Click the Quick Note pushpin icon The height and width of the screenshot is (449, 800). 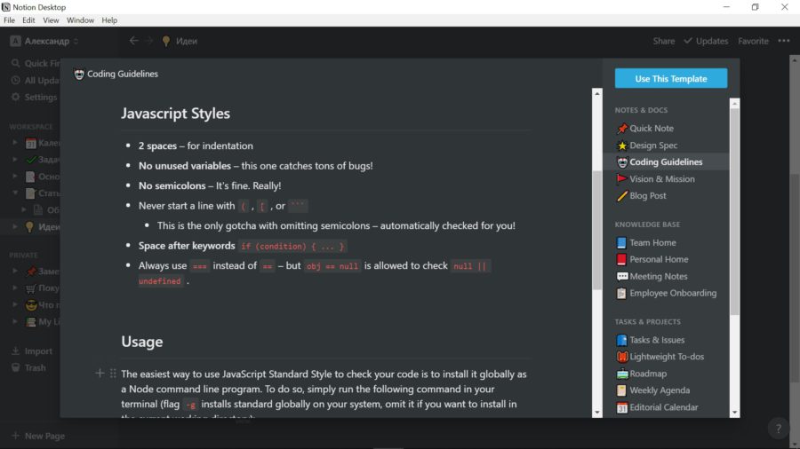(622, 129)
